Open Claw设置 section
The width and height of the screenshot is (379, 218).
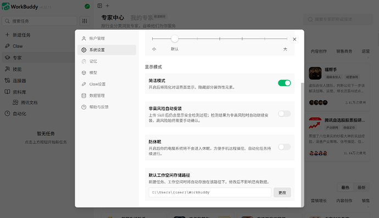click(x=107, y=84)
